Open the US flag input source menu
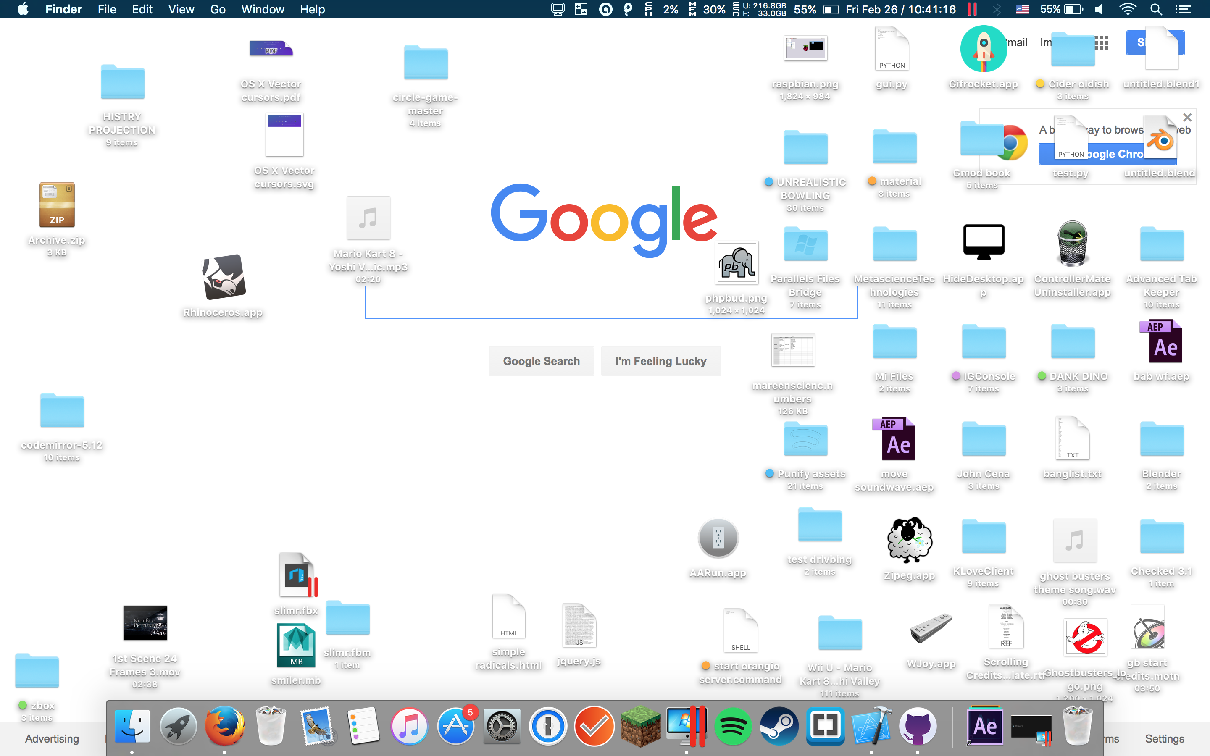The width and height of the screenshot is (1210, 756). 1022,10
